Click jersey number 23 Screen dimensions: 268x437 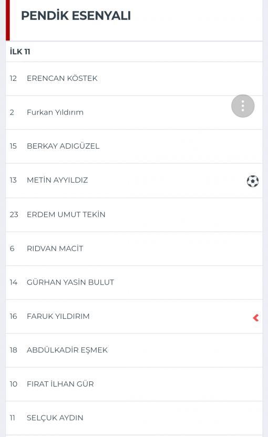coord(14,215)
